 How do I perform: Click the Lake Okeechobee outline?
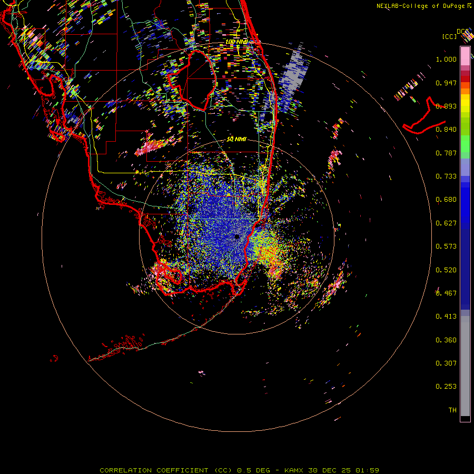tap(192, 81)
